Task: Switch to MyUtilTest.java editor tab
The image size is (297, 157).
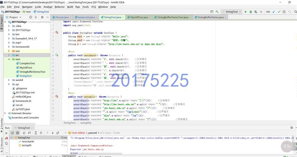Action: coord(139,17)
